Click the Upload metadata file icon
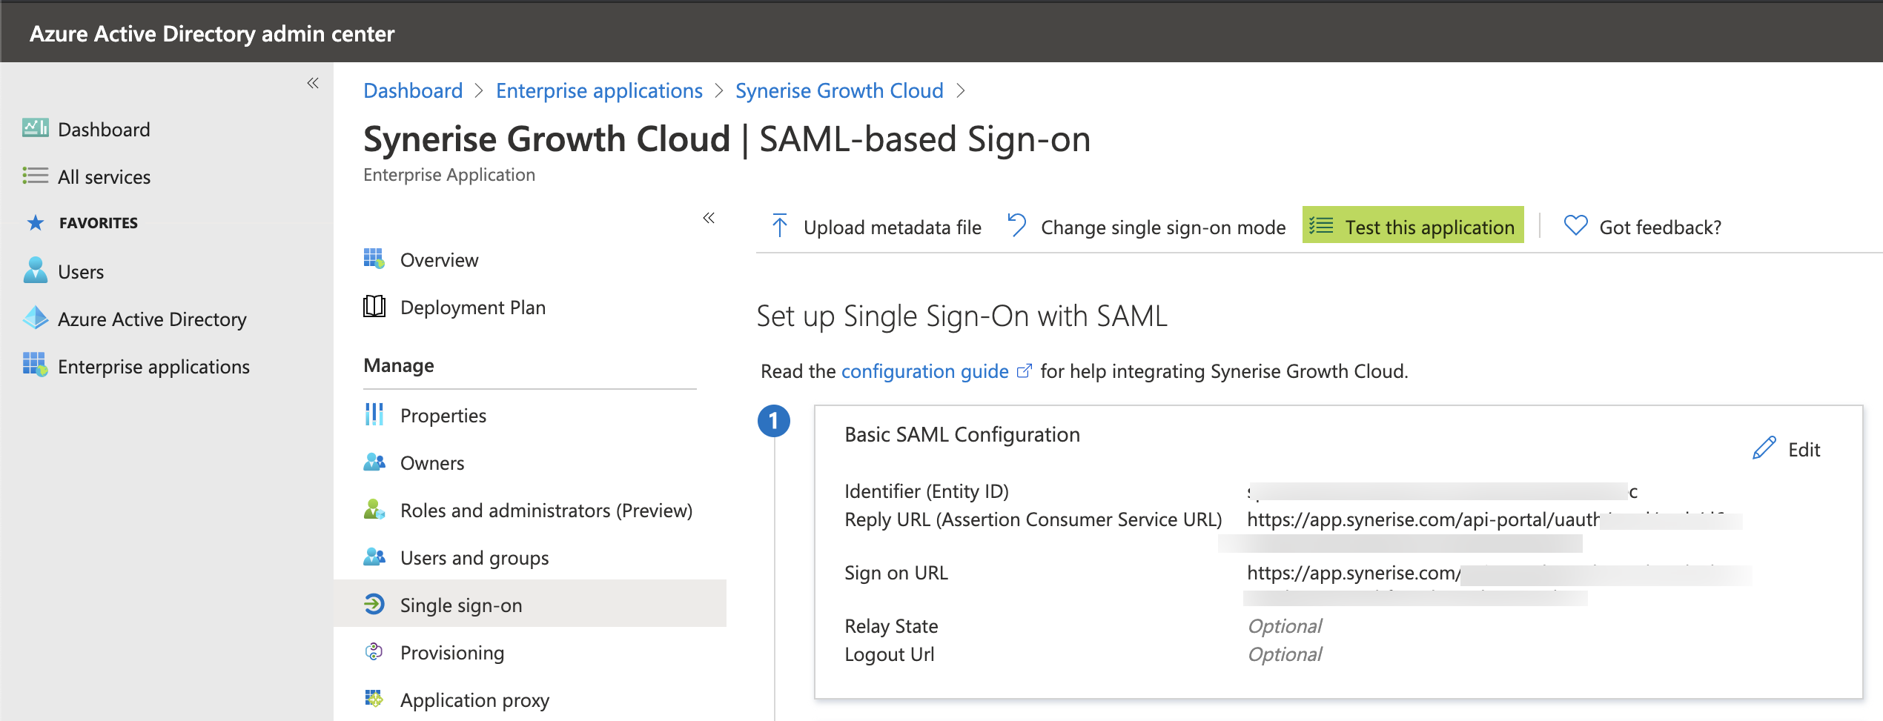The width and height of the screenshot is (1883, 721). [x=778, y=226]
